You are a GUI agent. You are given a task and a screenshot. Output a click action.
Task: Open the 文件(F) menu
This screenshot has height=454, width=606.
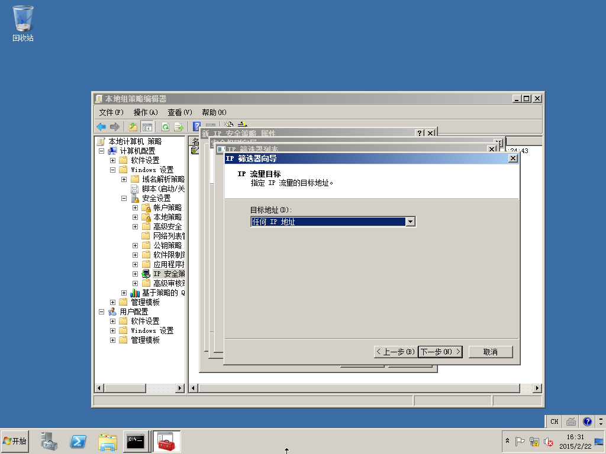111,112
